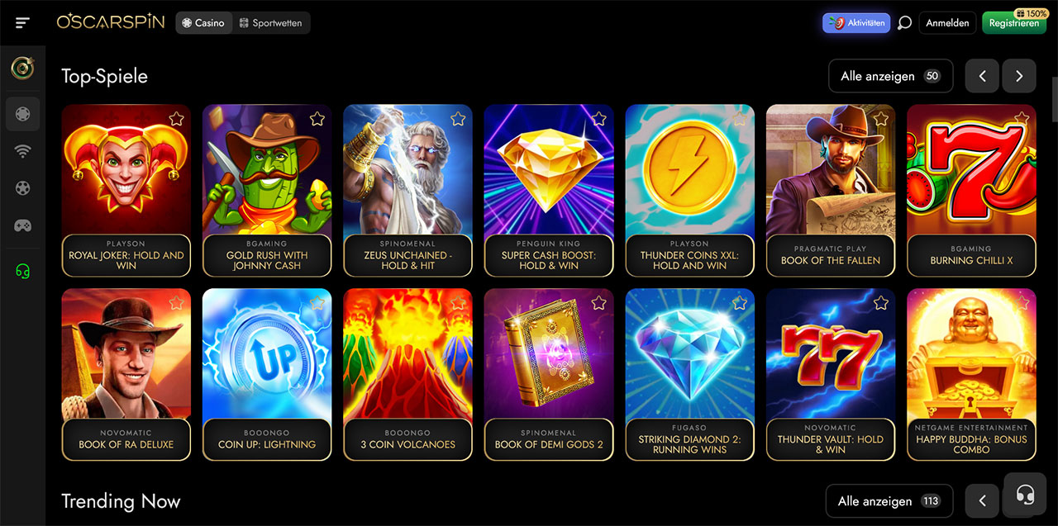Click the live broadcast signal sidebar icon

click(22, 150)
